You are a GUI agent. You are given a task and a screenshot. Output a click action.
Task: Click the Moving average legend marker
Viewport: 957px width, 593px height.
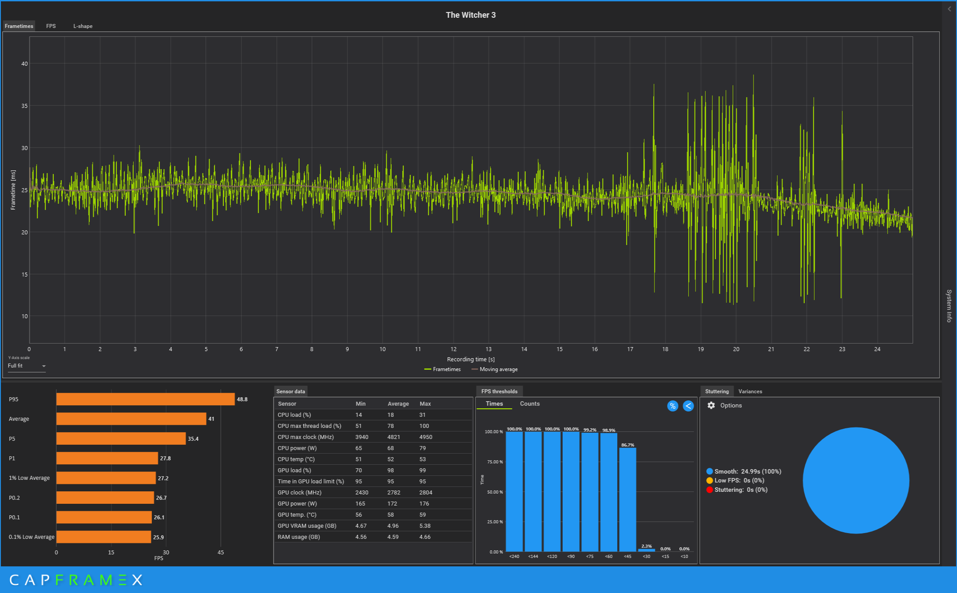pos(474,369)
